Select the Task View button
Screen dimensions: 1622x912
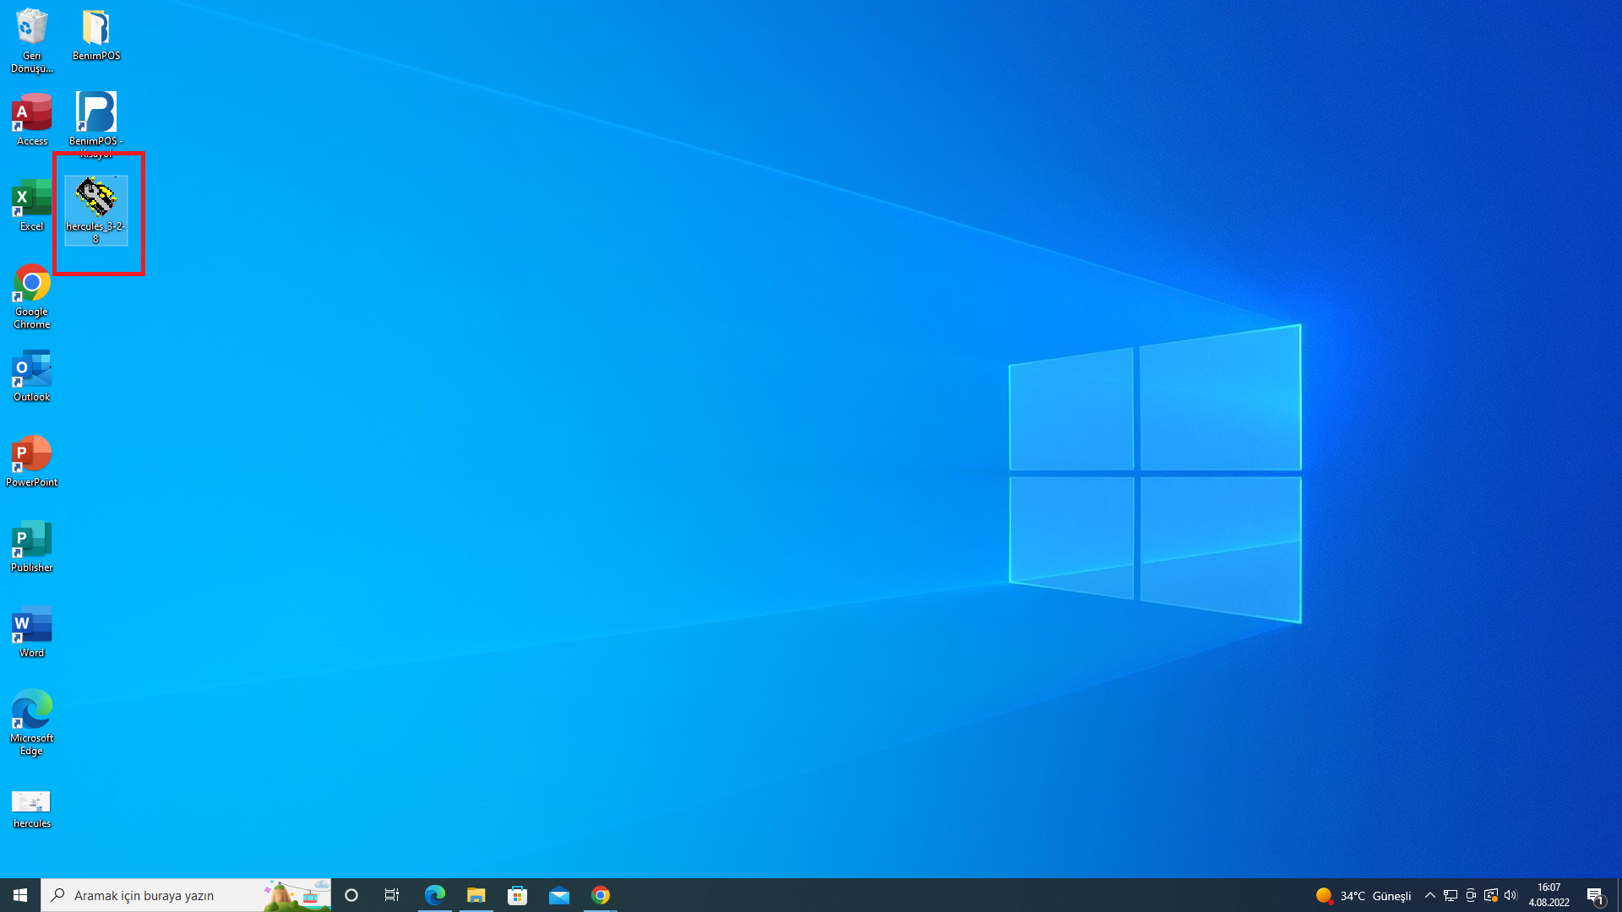[392, 894]
